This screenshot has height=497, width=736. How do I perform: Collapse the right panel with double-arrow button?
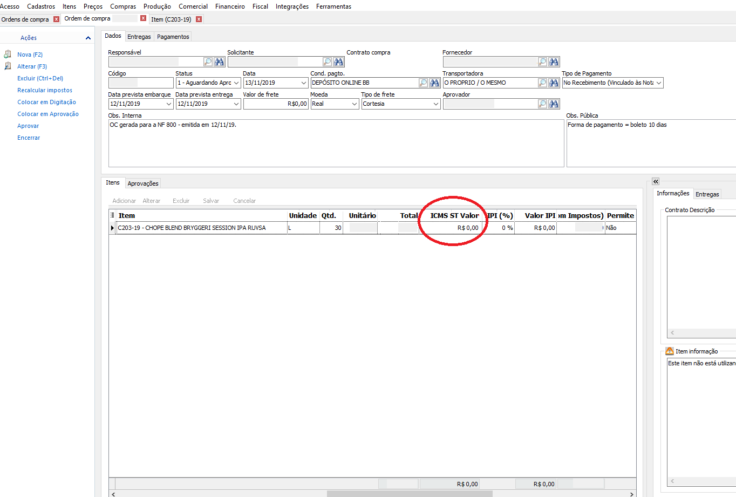pos(656,182)
